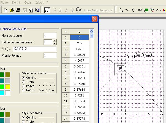Select the table cell showing 3.08594
The image size is (166, 123).
click(x=79, y=55)
